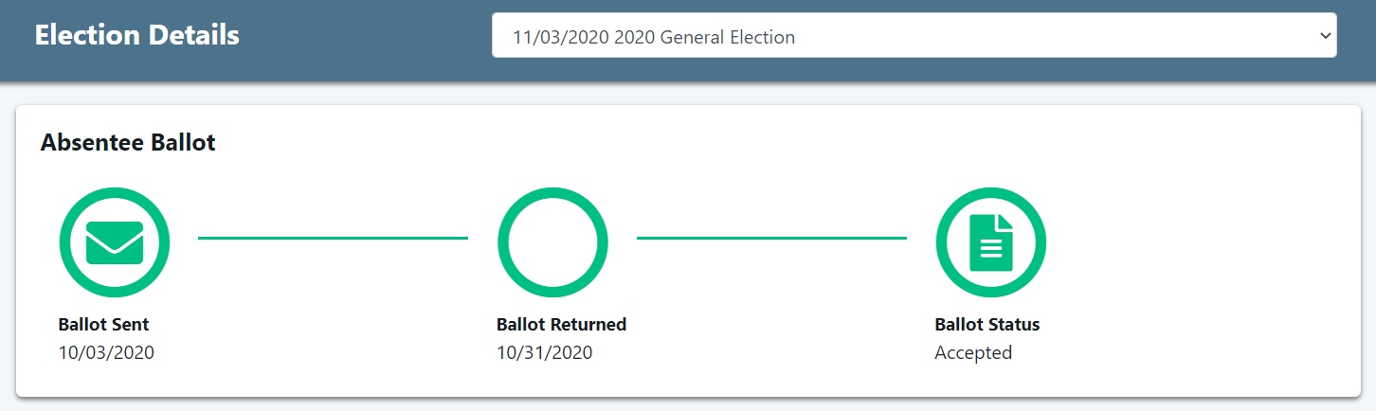Select the 10/03/2020 sent date text
The image size is (1376, 411).
pyautogui.click(x=106, y=352)
